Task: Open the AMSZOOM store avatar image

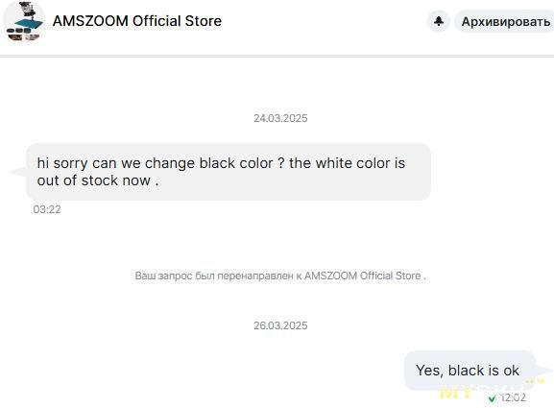Action: (24, 22)
